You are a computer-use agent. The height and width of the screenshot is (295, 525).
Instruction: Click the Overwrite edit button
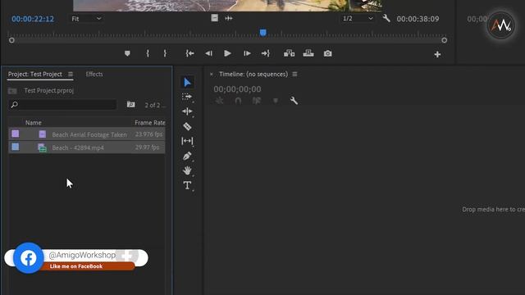coord(308,53)
